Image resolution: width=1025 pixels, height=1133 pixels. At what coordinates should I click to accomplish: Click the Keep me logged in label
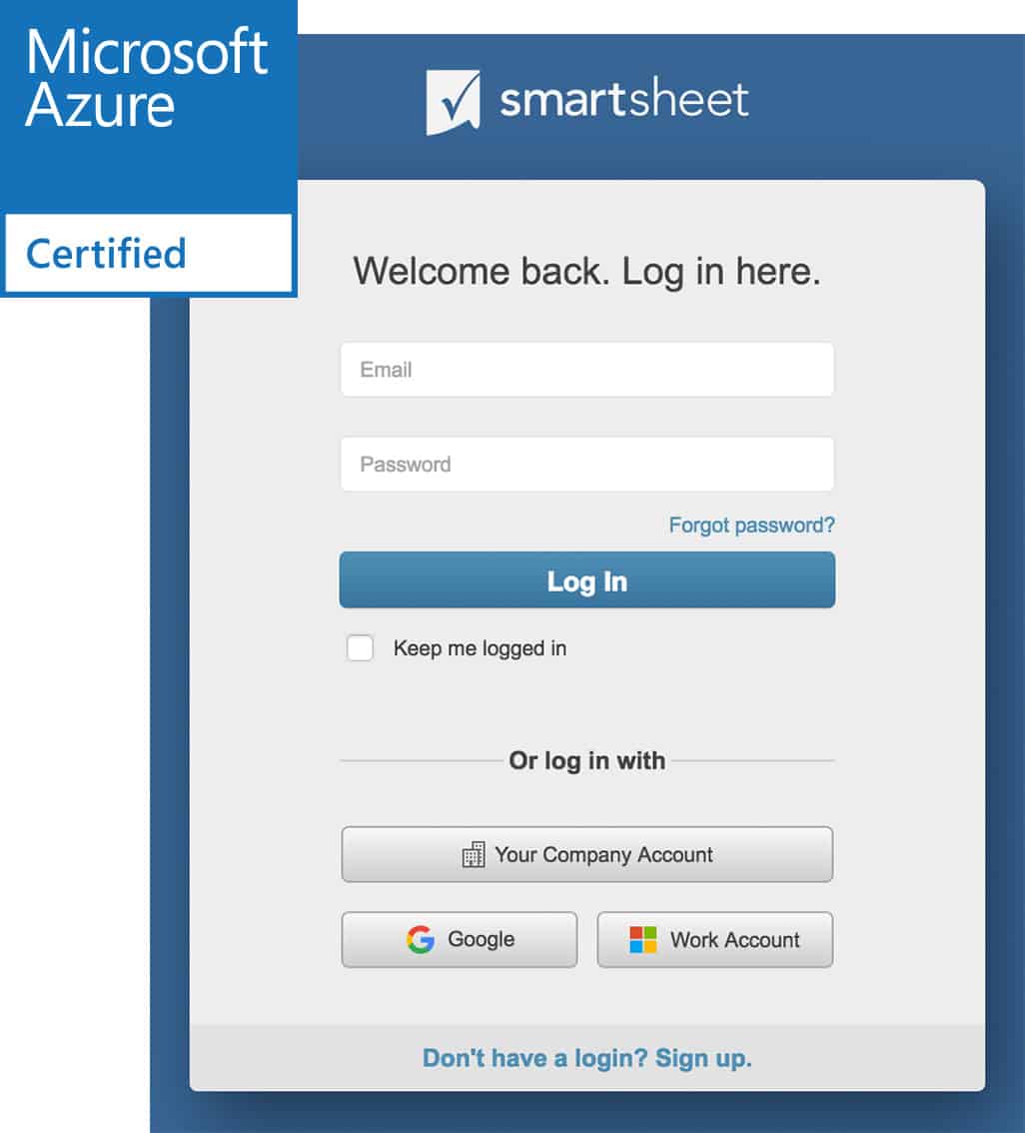[x=480, y=648]
